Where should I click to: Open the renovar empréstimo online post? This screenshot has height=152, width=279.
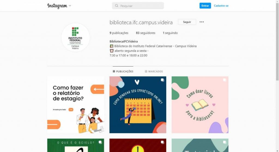[138, 105]
